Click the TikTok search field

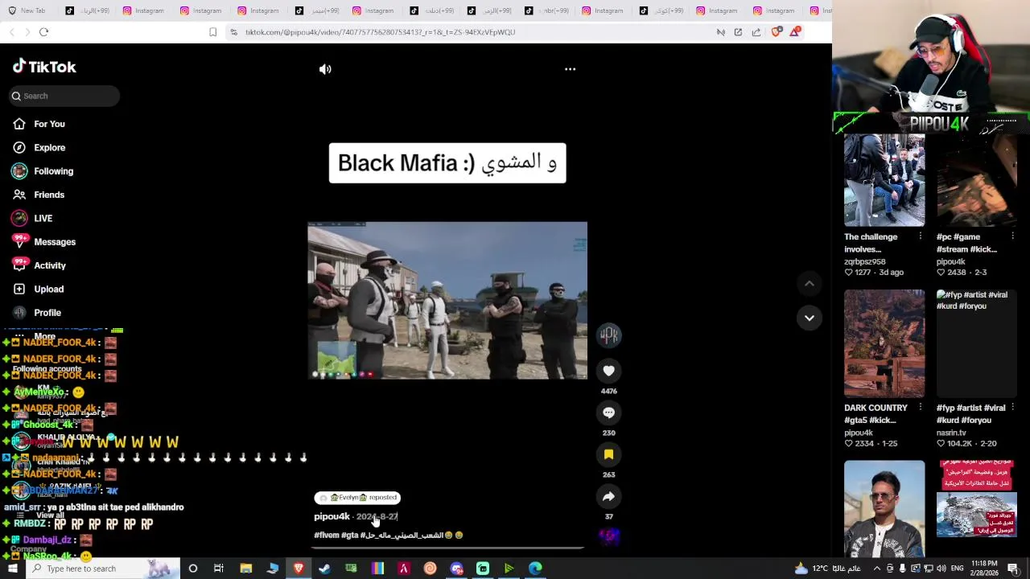(x=64, y=96)
